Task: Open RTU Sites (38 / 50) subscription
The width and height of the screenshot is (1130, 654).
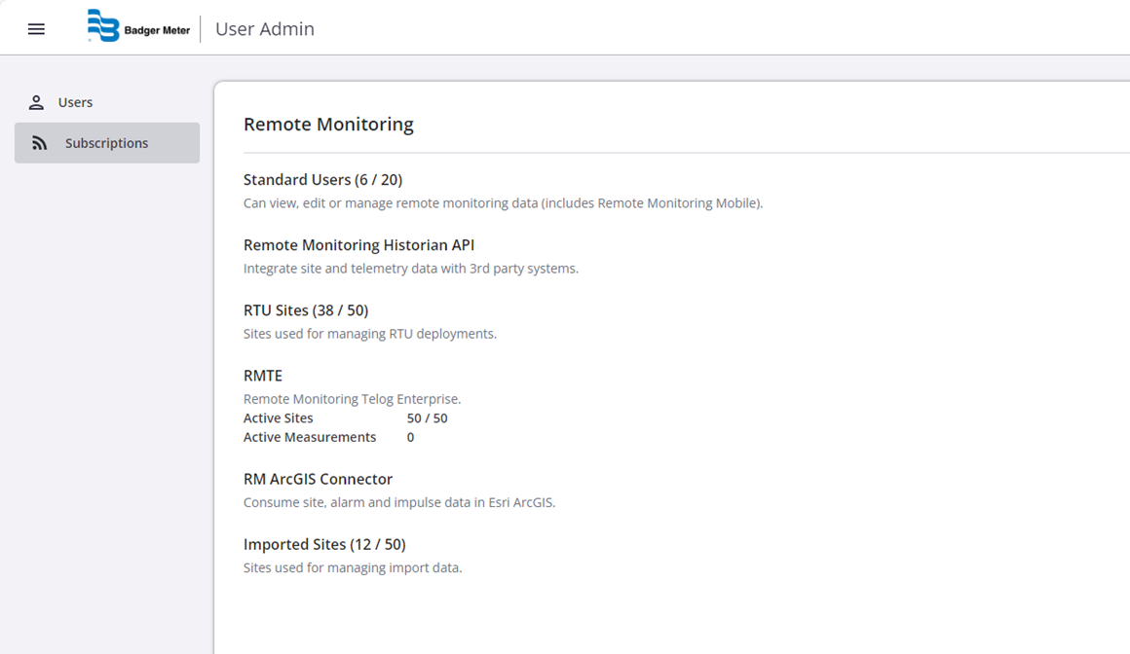Action: click(305, 310)
